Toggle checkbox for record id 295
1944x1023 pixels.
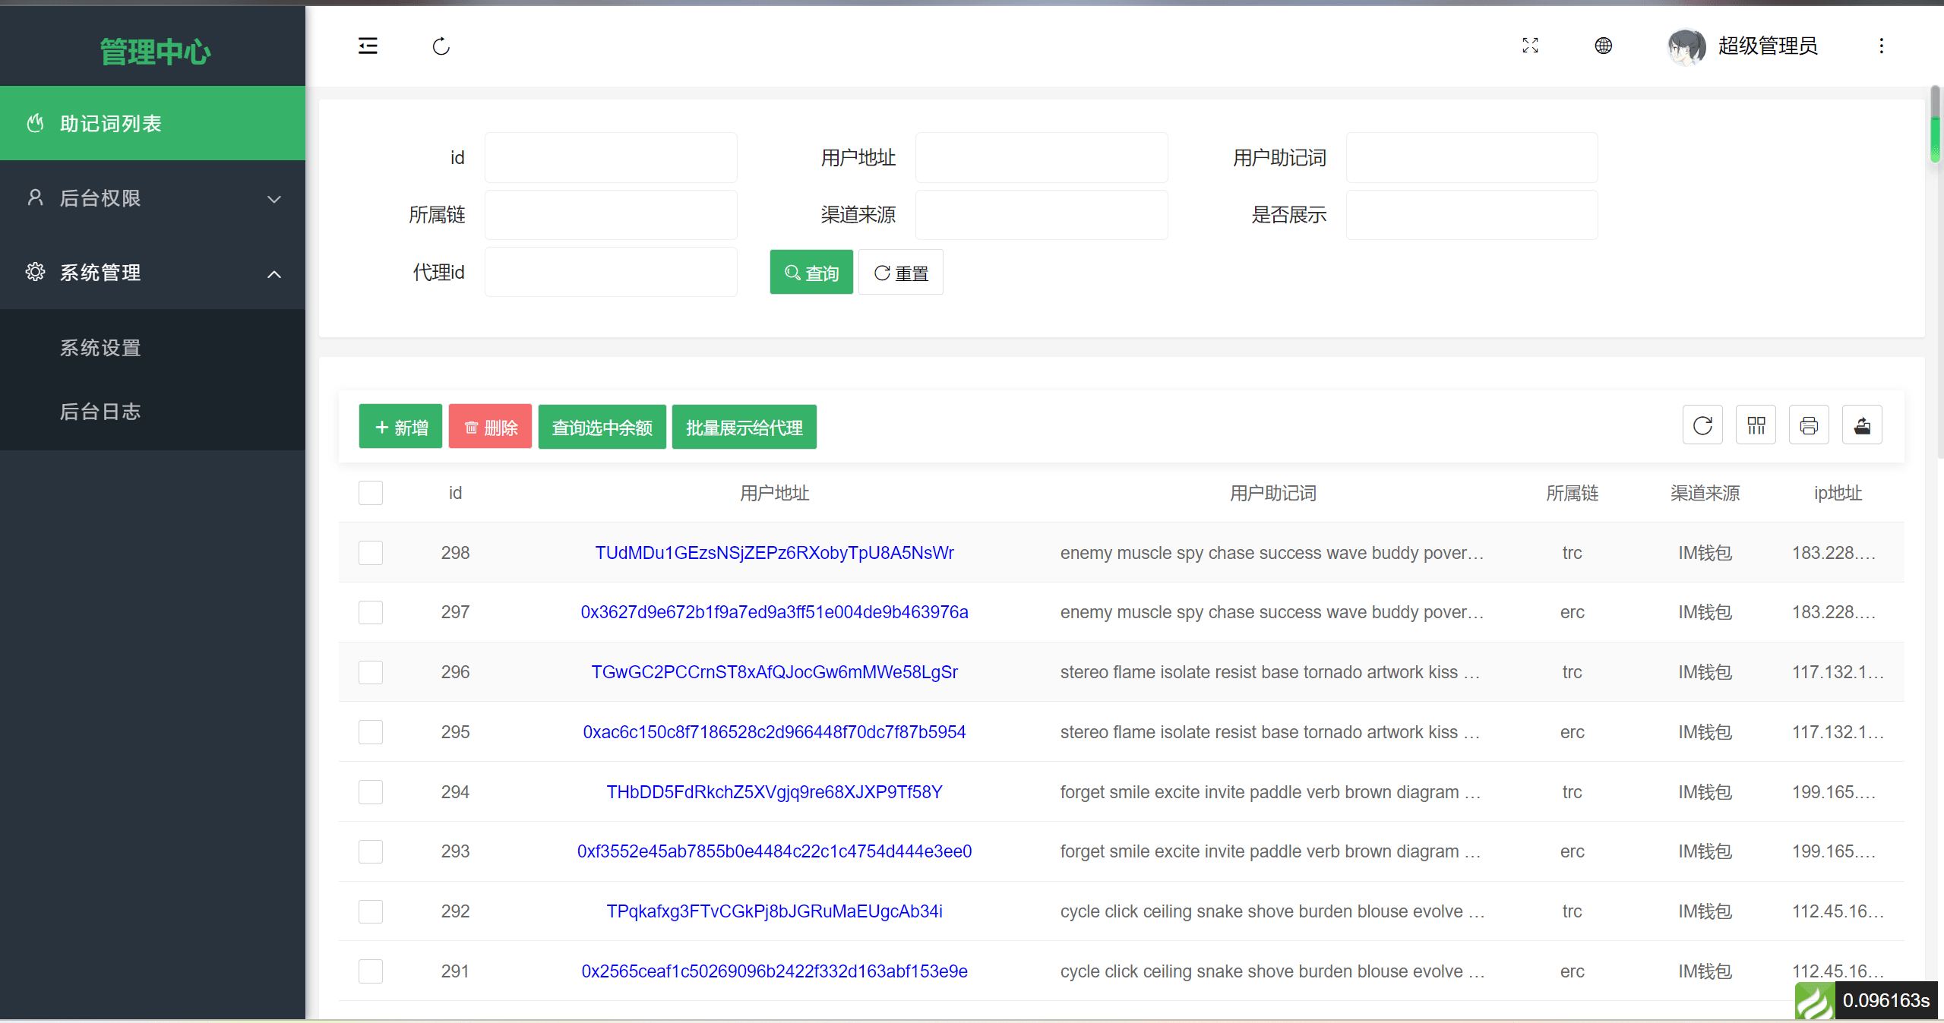[370, 731]
